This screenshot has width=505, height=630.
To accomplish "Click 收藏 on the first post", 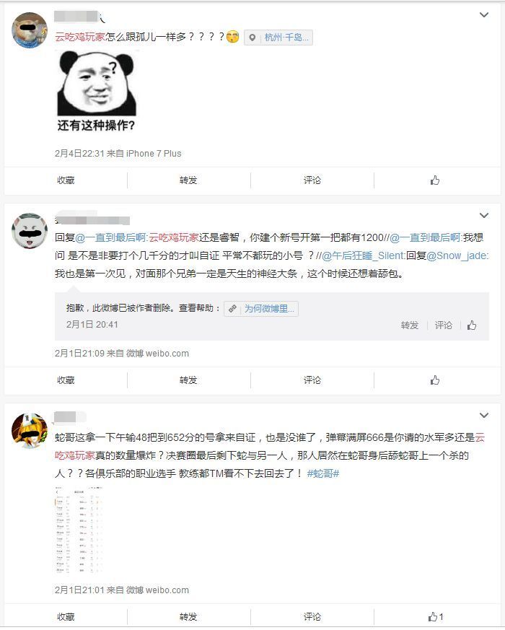I will pos(66,180).
